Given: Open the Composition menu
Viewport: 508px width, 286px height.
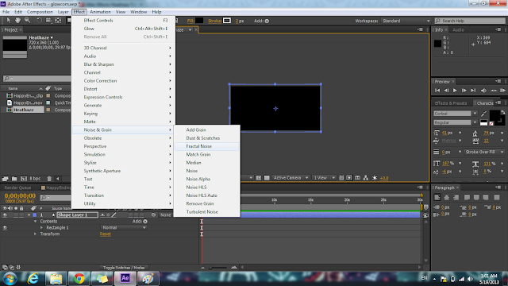Looking at the screenshot, I should point(40,12).
